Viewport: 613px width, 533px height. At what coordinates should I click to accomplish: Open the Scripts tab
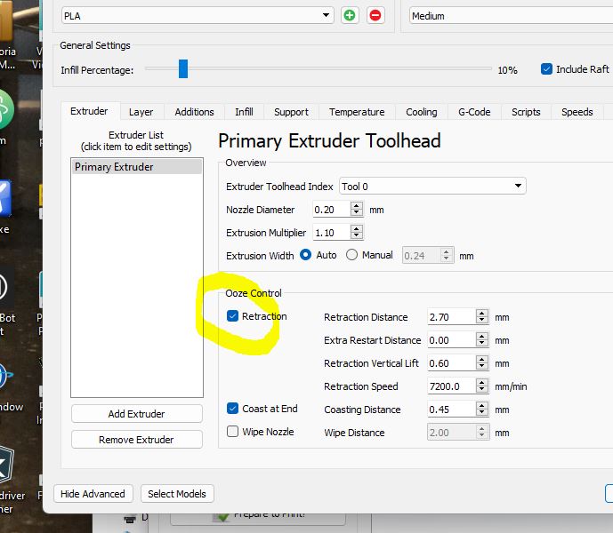526,112
